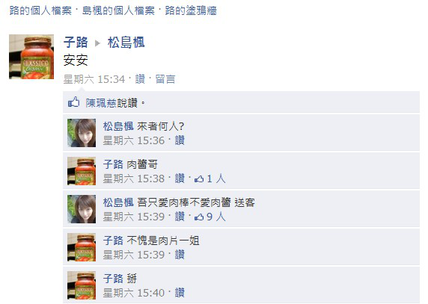Viewport: 428px width, 304px height.
Task: Like the 不愧是肉片一姐 comment
Action: [180, 255]
